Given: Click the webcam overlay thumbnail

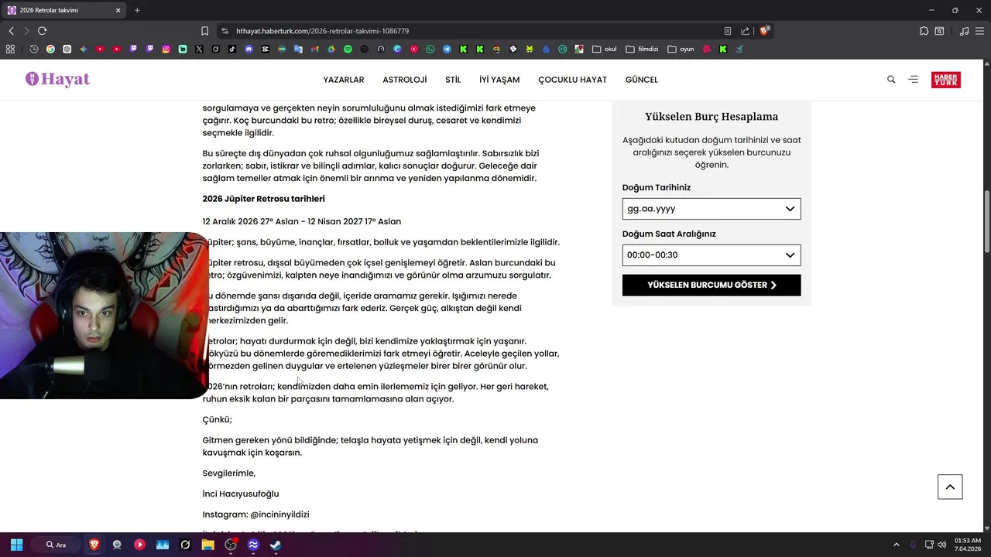Looking at the screenshot, I should coord(104,316).
